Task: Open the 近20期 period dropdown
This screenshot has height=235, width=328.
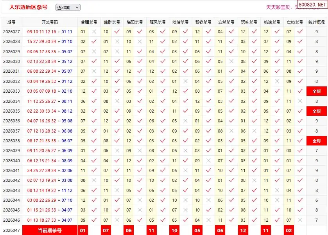Action: pyautogui.click(x=68, y=7)
